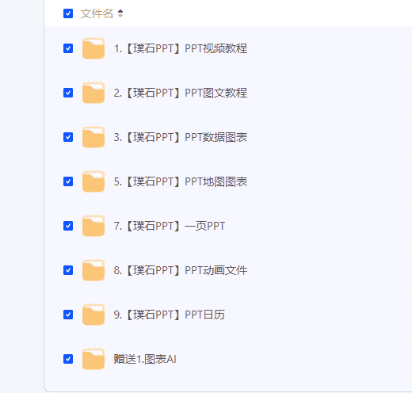This screenshot has height=393, width=412.
Task: Open the 2.【璞石PPT】PPT图文教程 folder name
Action: tap(181, 93)
